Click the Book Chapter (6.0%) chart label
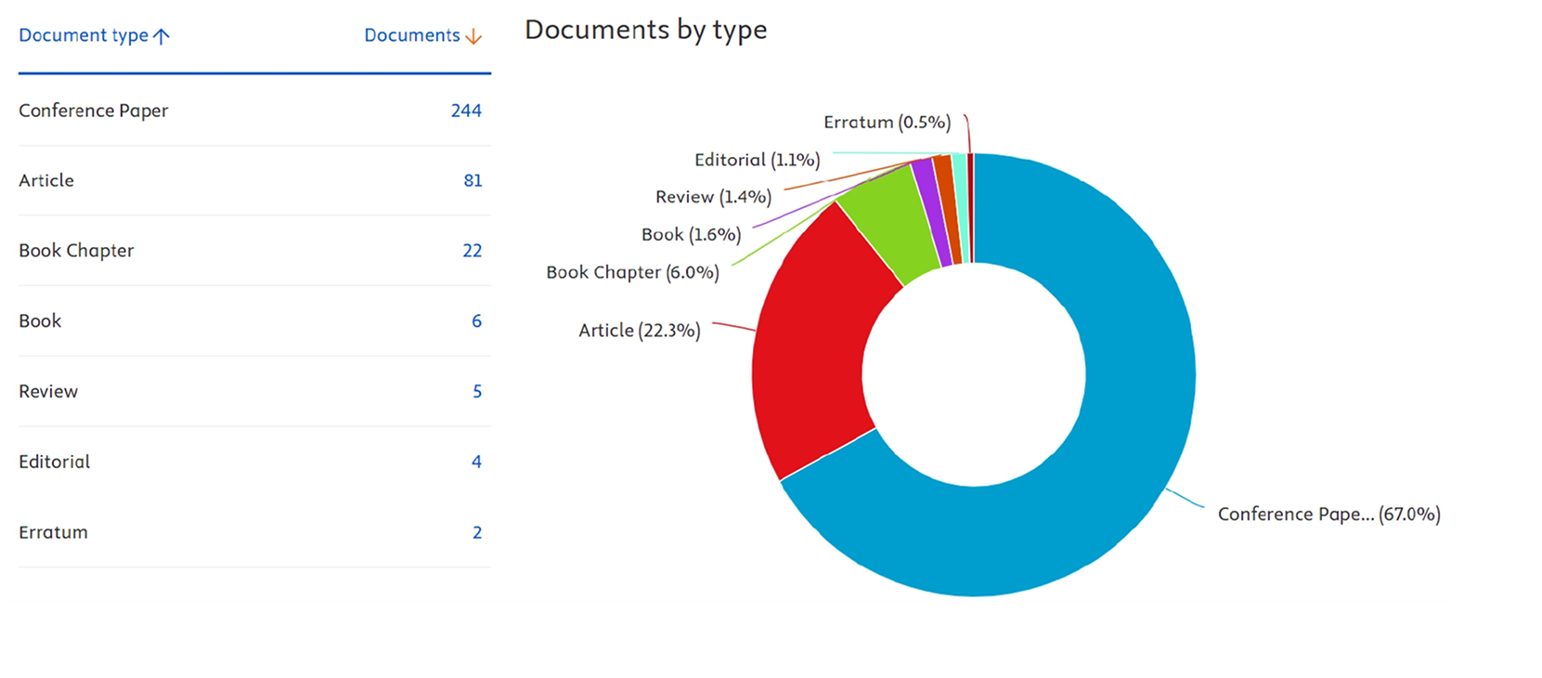 (632, 272)
